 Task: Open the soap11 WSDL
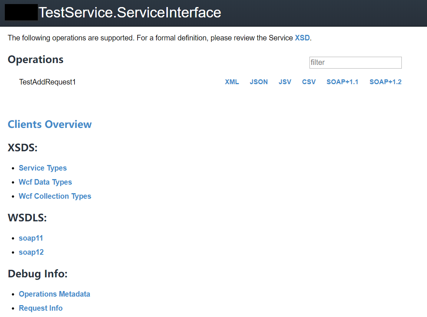31,238
